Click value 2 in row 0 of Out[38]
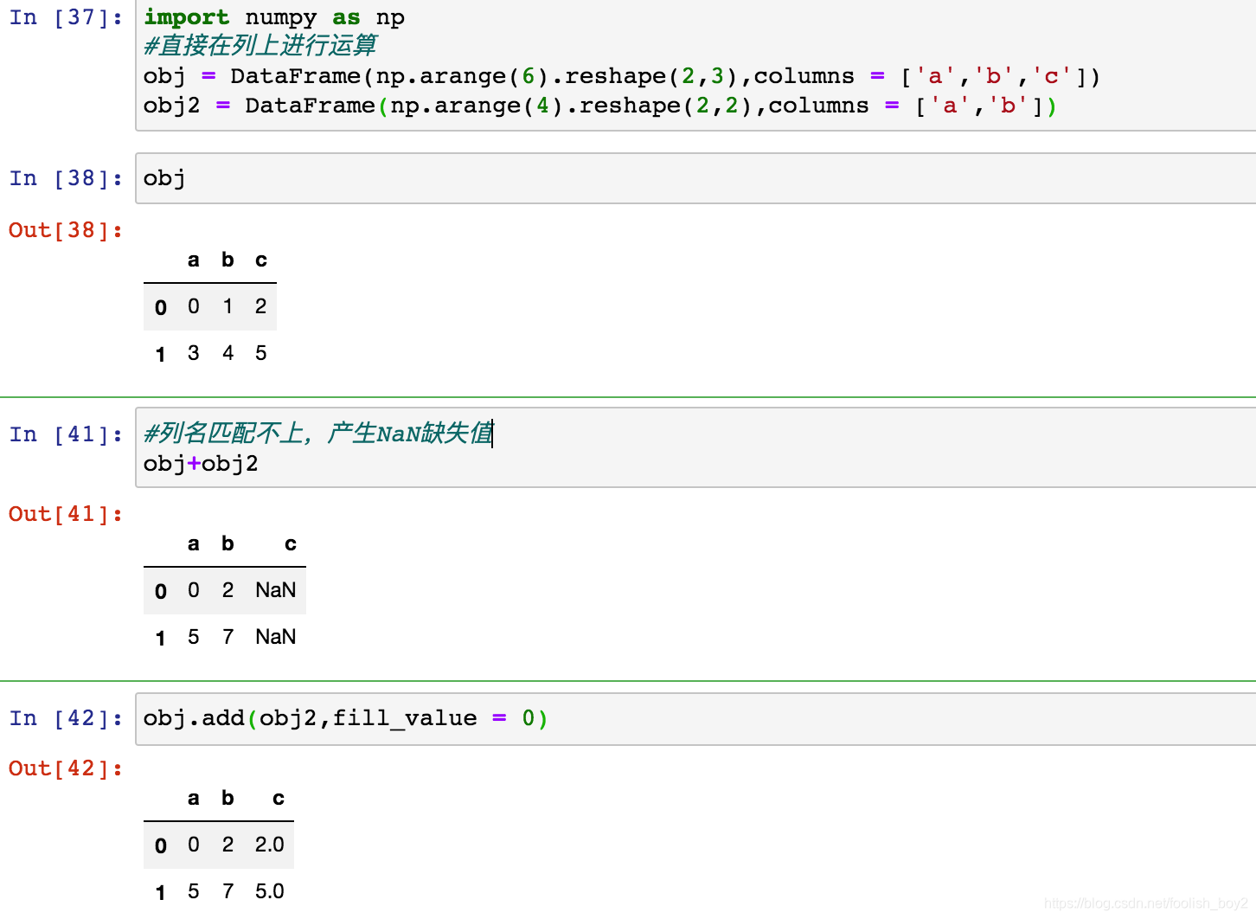 click(x=261, y=306)
